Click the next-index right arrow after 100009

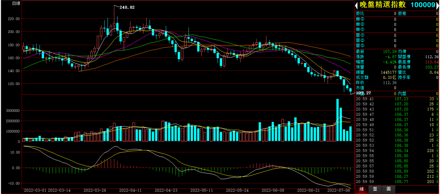tap(438, 5)
